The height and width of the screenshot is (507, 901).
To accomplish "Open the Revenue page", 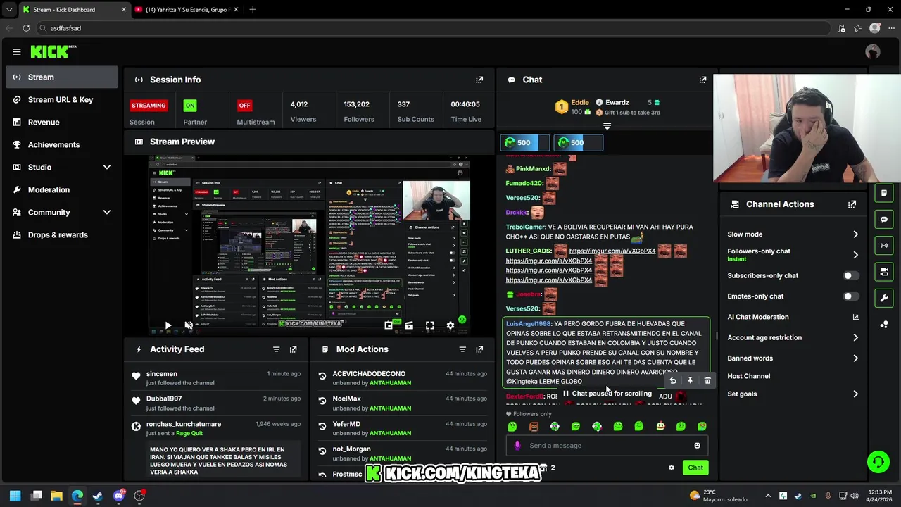I will pos(62,122).
